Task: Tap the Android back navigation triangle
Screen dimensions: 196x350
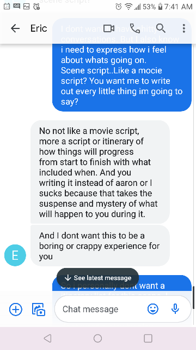Action: coord(47,339)
